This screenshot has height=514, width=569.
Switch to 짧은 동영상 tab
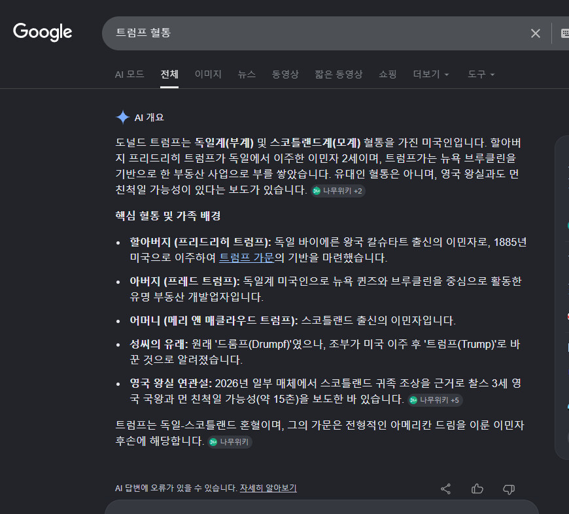coord(339,75)
